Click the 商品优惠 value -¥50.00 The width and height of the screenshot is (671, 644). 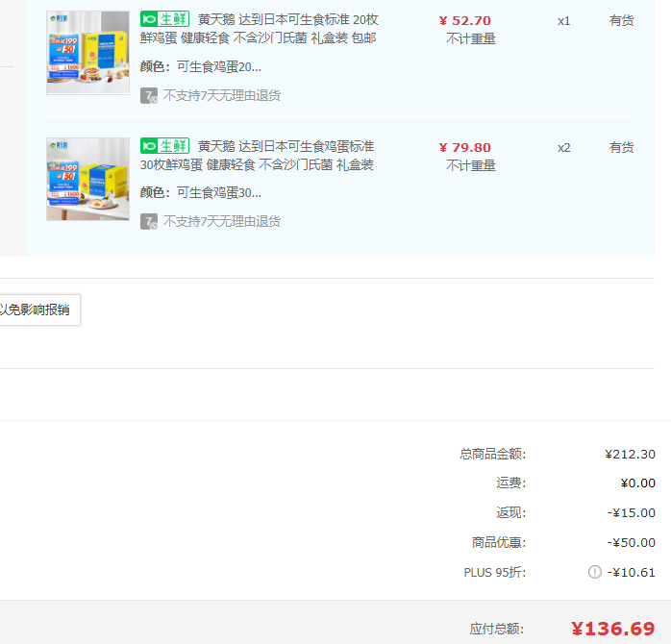tap(632, 542)
